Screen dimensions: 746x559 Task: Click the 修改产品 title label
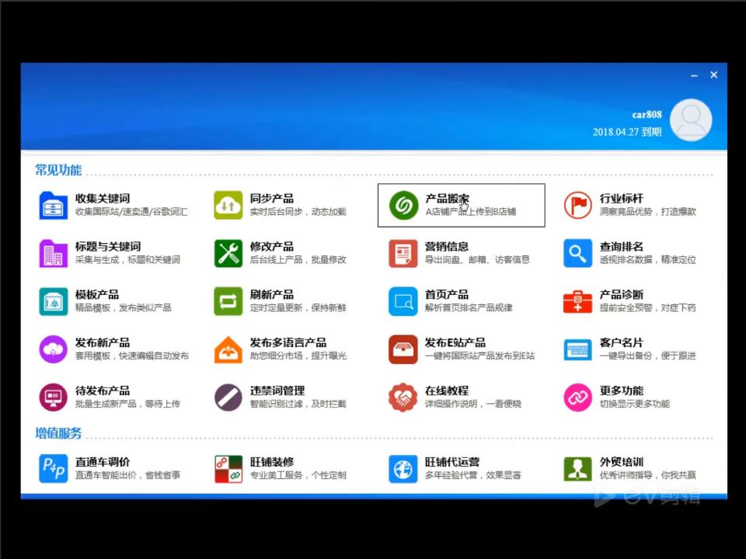272,246
